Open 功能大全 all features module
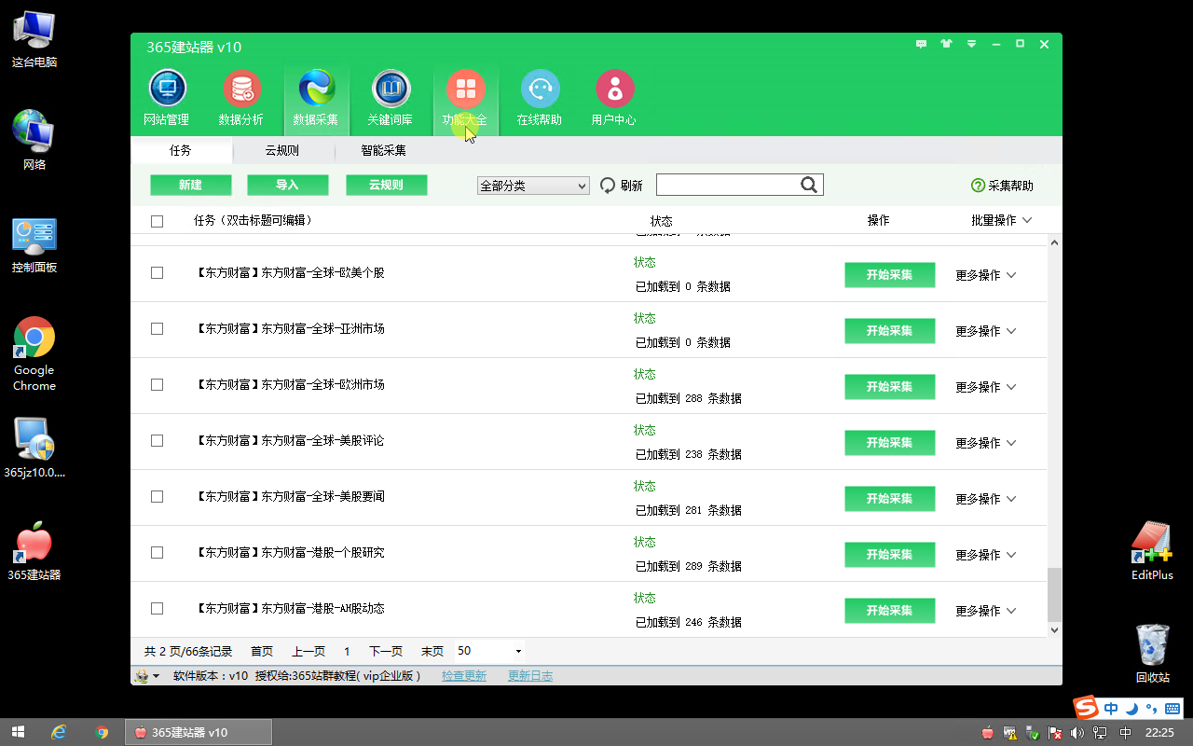Screen dimensions: 1193x746 pyautogui.click(x=465, y=98)
